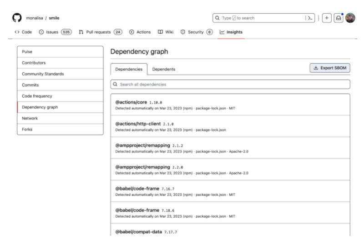The image size is (364, 245).
Task: Open the GitHub home logo
Action: pyautogui.click(x=17, y=18)
